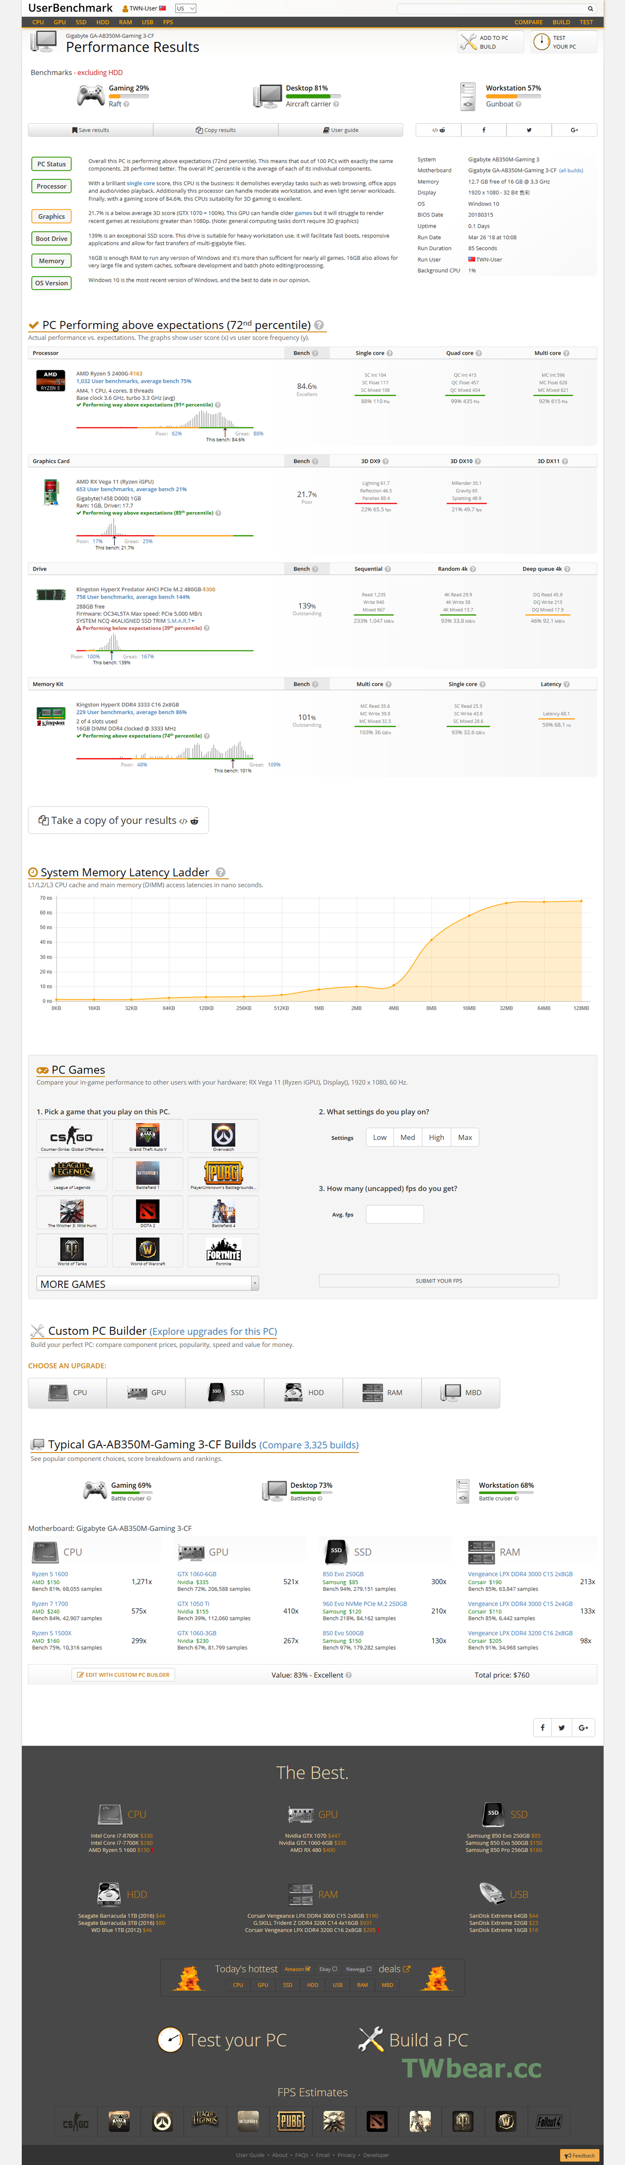Screen dimensions: 625x2165
Task: Click the help icon beside PC Performing above expectations
Action: point(319,325)
